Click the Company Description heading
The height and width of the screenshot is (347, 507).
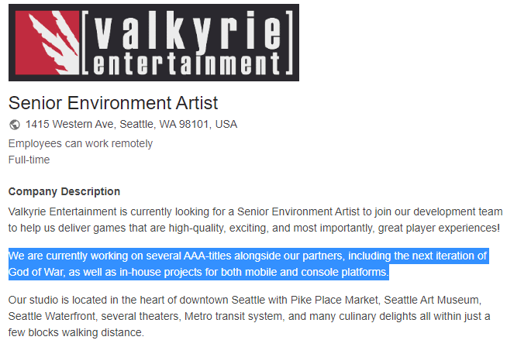64,191
